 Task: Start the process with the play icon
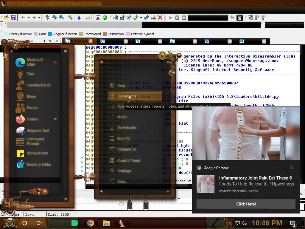tap(170, 18)
